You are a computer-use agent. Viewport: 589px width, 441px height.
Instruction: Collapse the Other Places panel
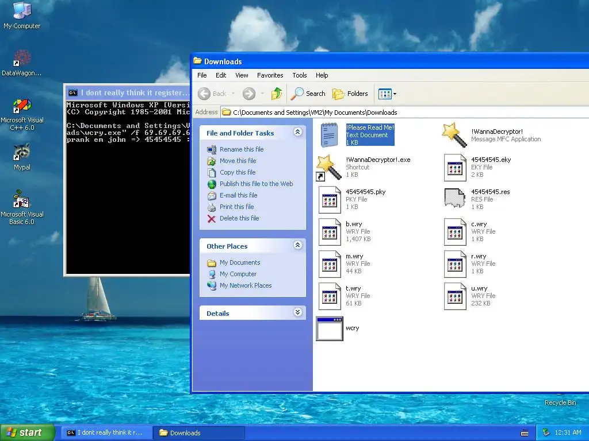pyautogui.click(x=297, y=245)
